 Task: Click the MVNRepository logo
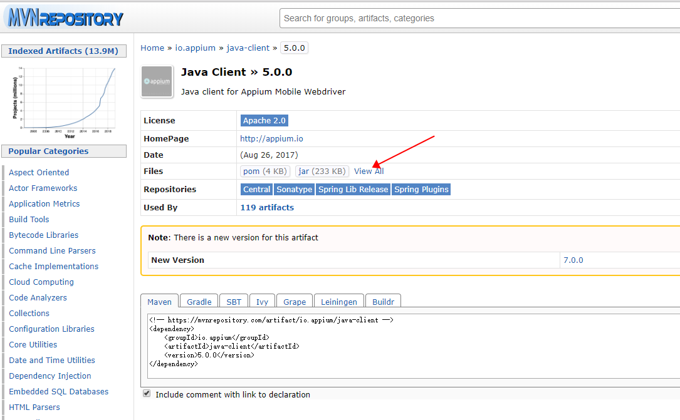[65, 18]
